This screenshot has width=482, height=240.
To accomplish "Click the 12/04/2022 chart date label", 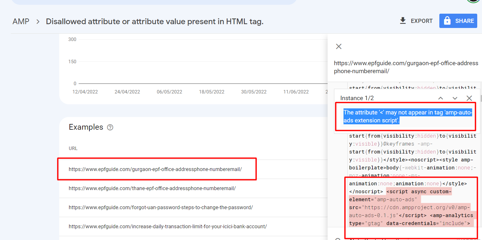I will pyautogui.click(x=84, y=92).
